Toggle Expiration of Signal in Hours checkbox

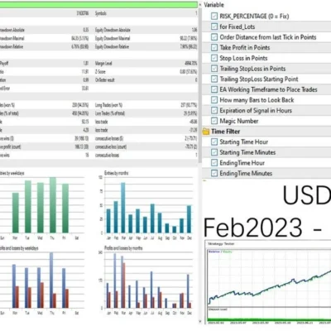coord(214,110)
